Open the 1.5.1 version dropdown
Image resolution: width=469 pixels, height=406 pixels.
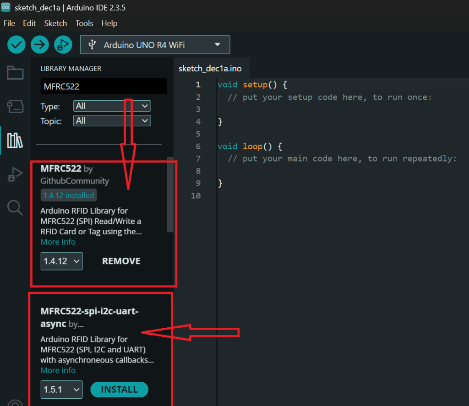click(61, 390)
